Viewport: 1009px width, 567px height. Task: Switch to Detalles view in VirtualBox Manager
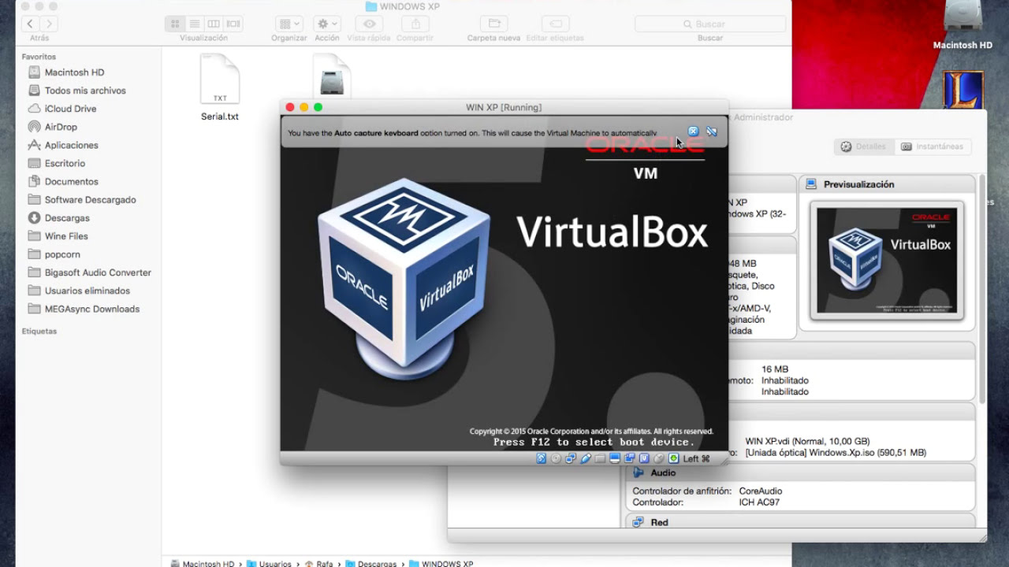[x=863, y=146]
